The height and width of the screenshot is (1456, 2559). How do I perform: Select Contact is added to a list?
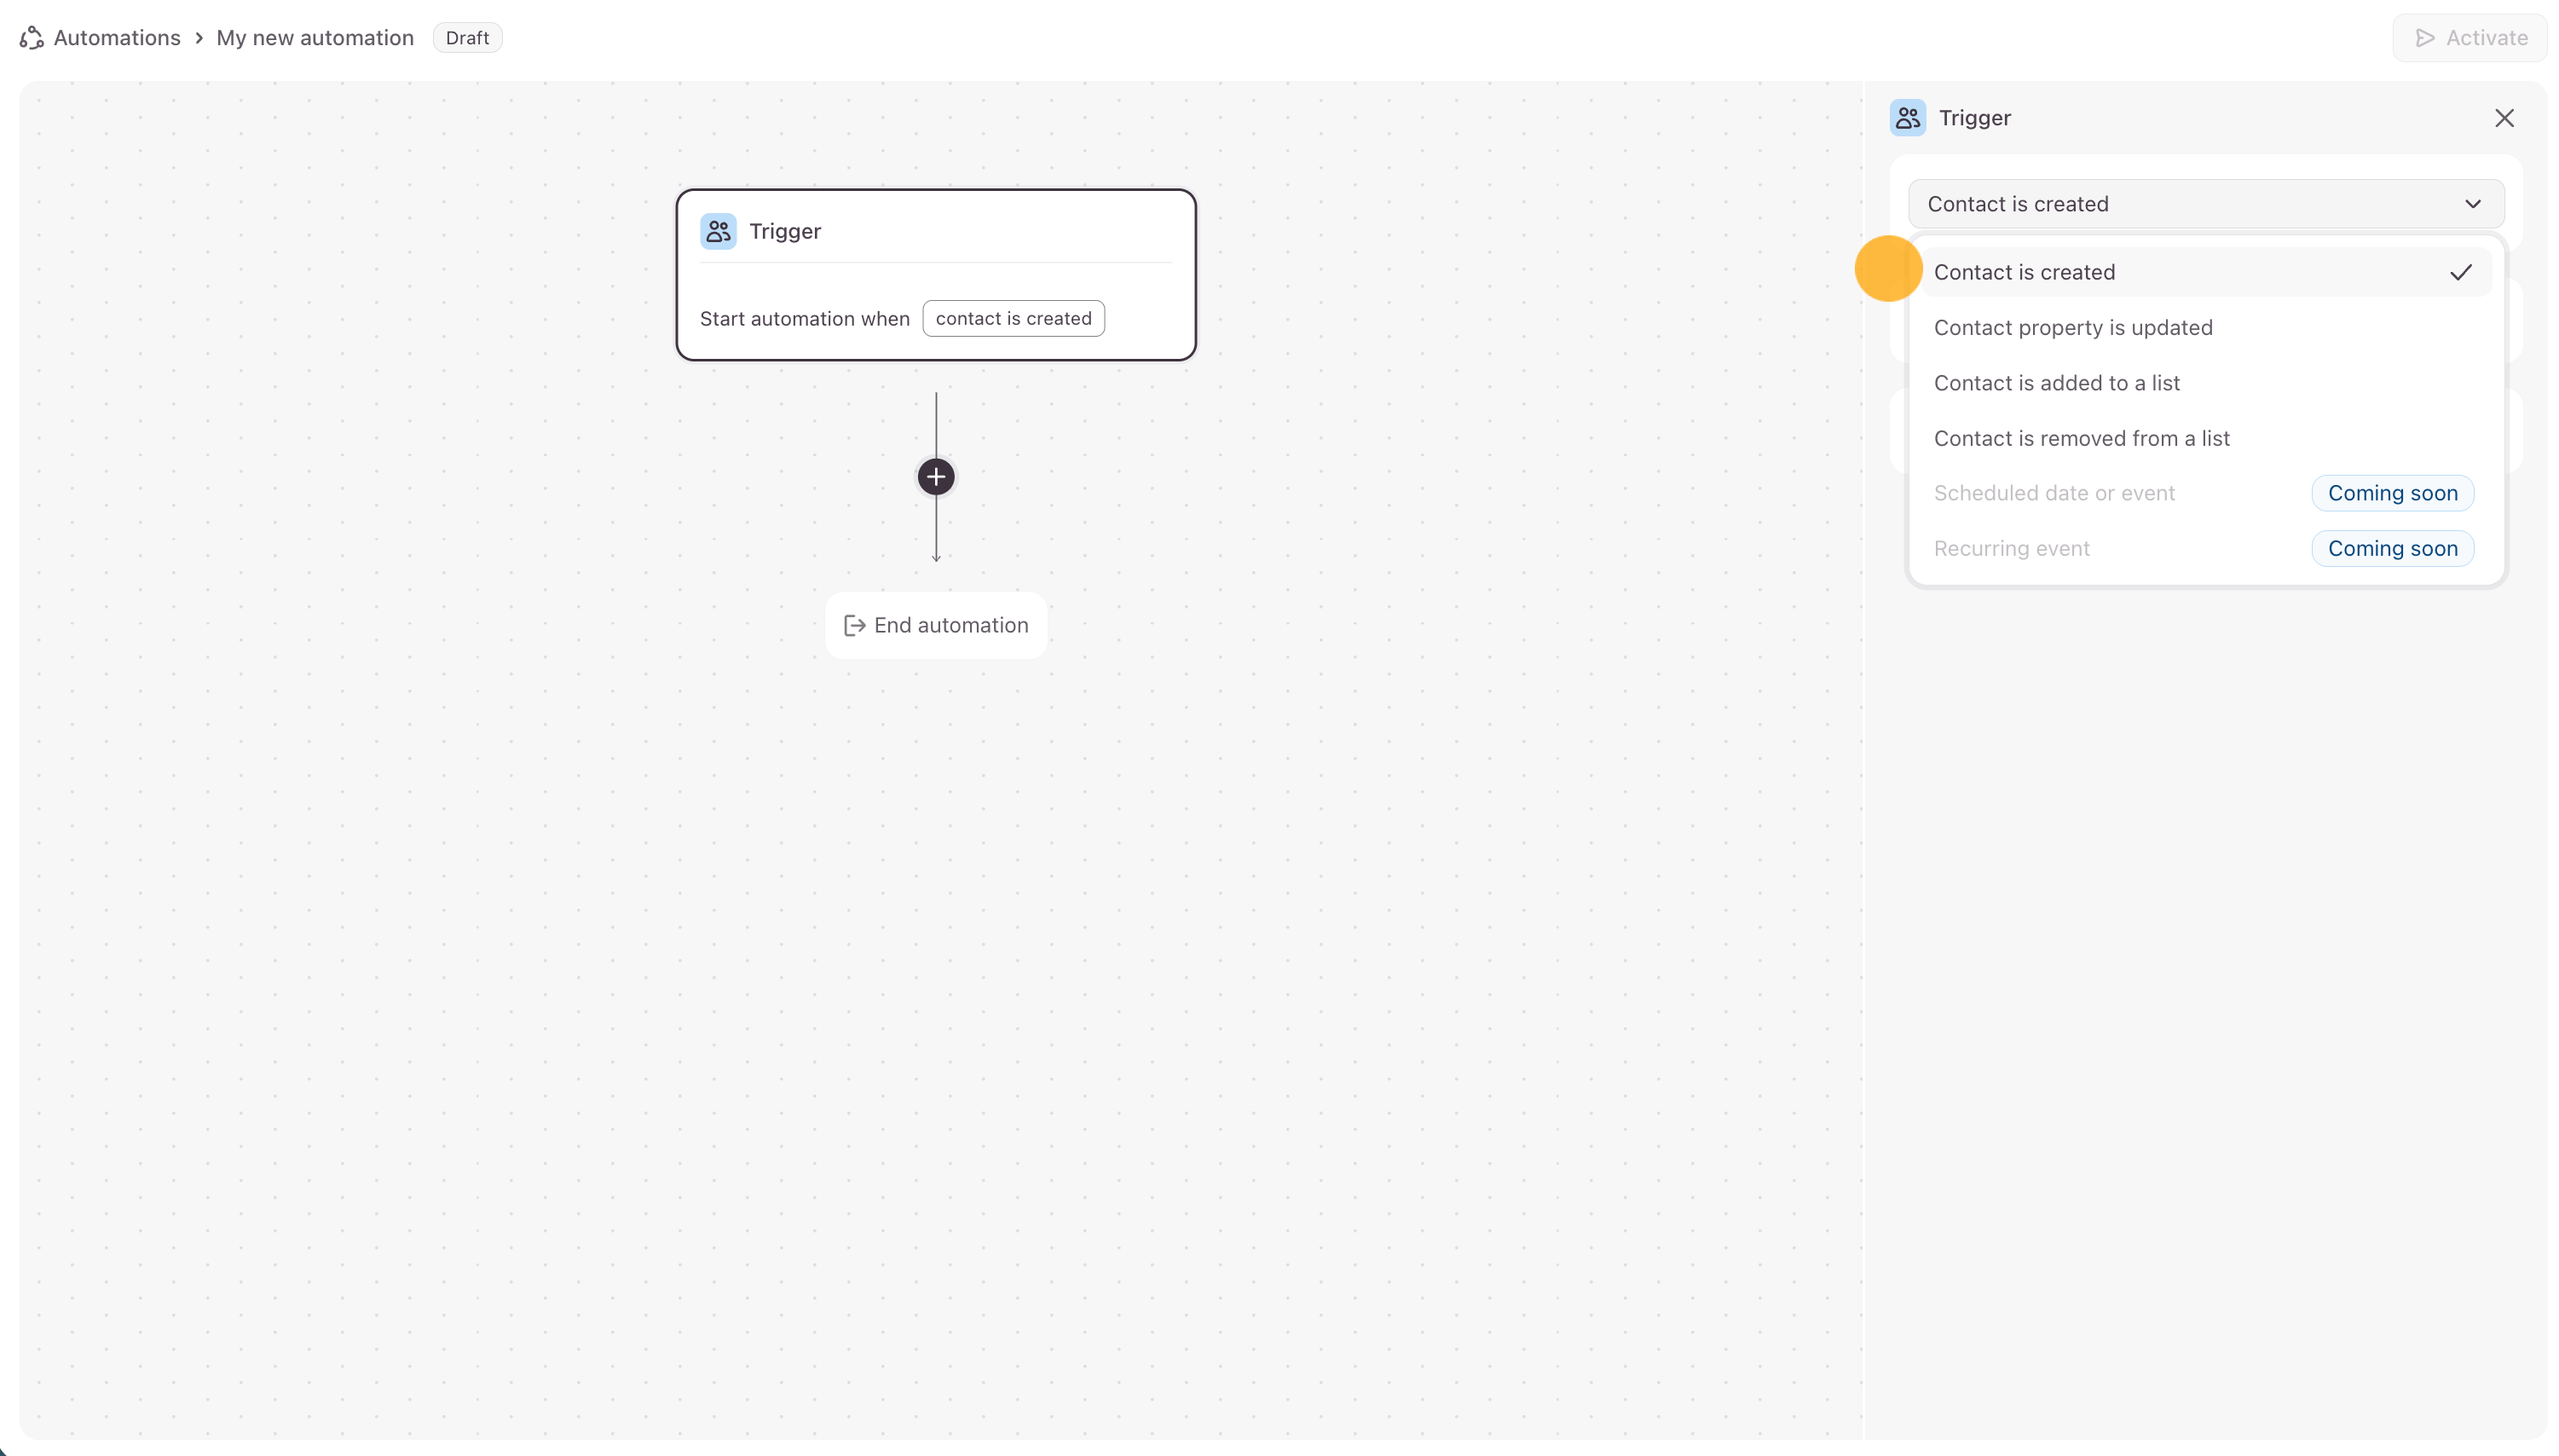2056,383
